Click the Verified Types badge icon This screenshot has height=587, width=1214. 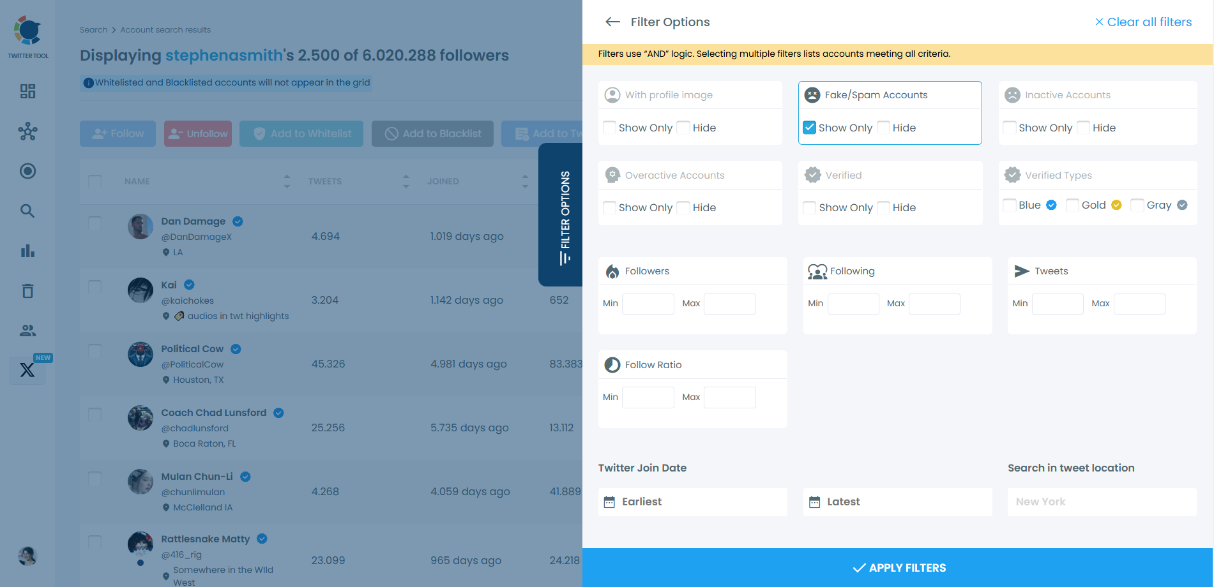click(1012, 175)
